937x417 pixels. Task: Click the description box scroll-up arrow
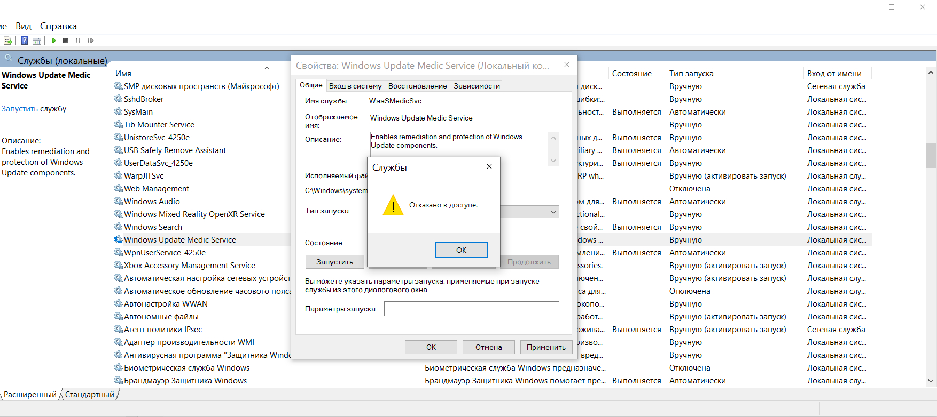click(553, 138)
